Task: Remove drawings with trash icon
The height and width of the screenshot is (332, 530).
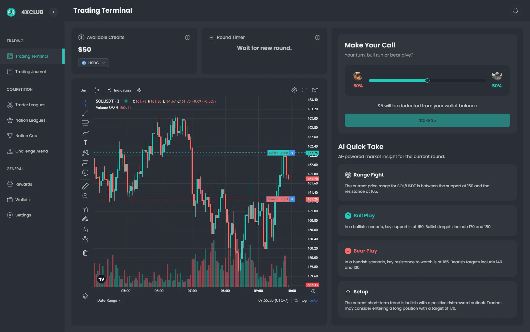Action: pos(85,253)
